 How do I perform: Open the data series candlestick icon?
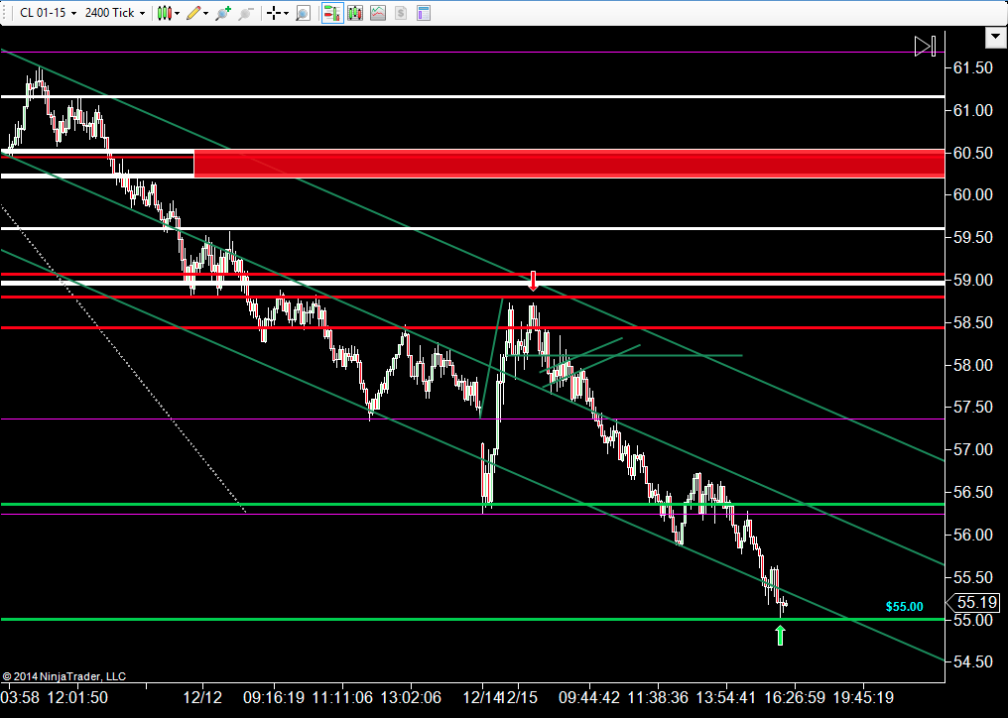click(355, 13)
